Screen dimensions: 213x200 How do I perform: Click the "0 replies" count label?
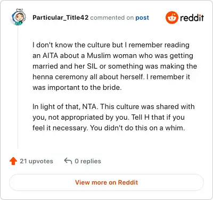(x=88, y=161)
